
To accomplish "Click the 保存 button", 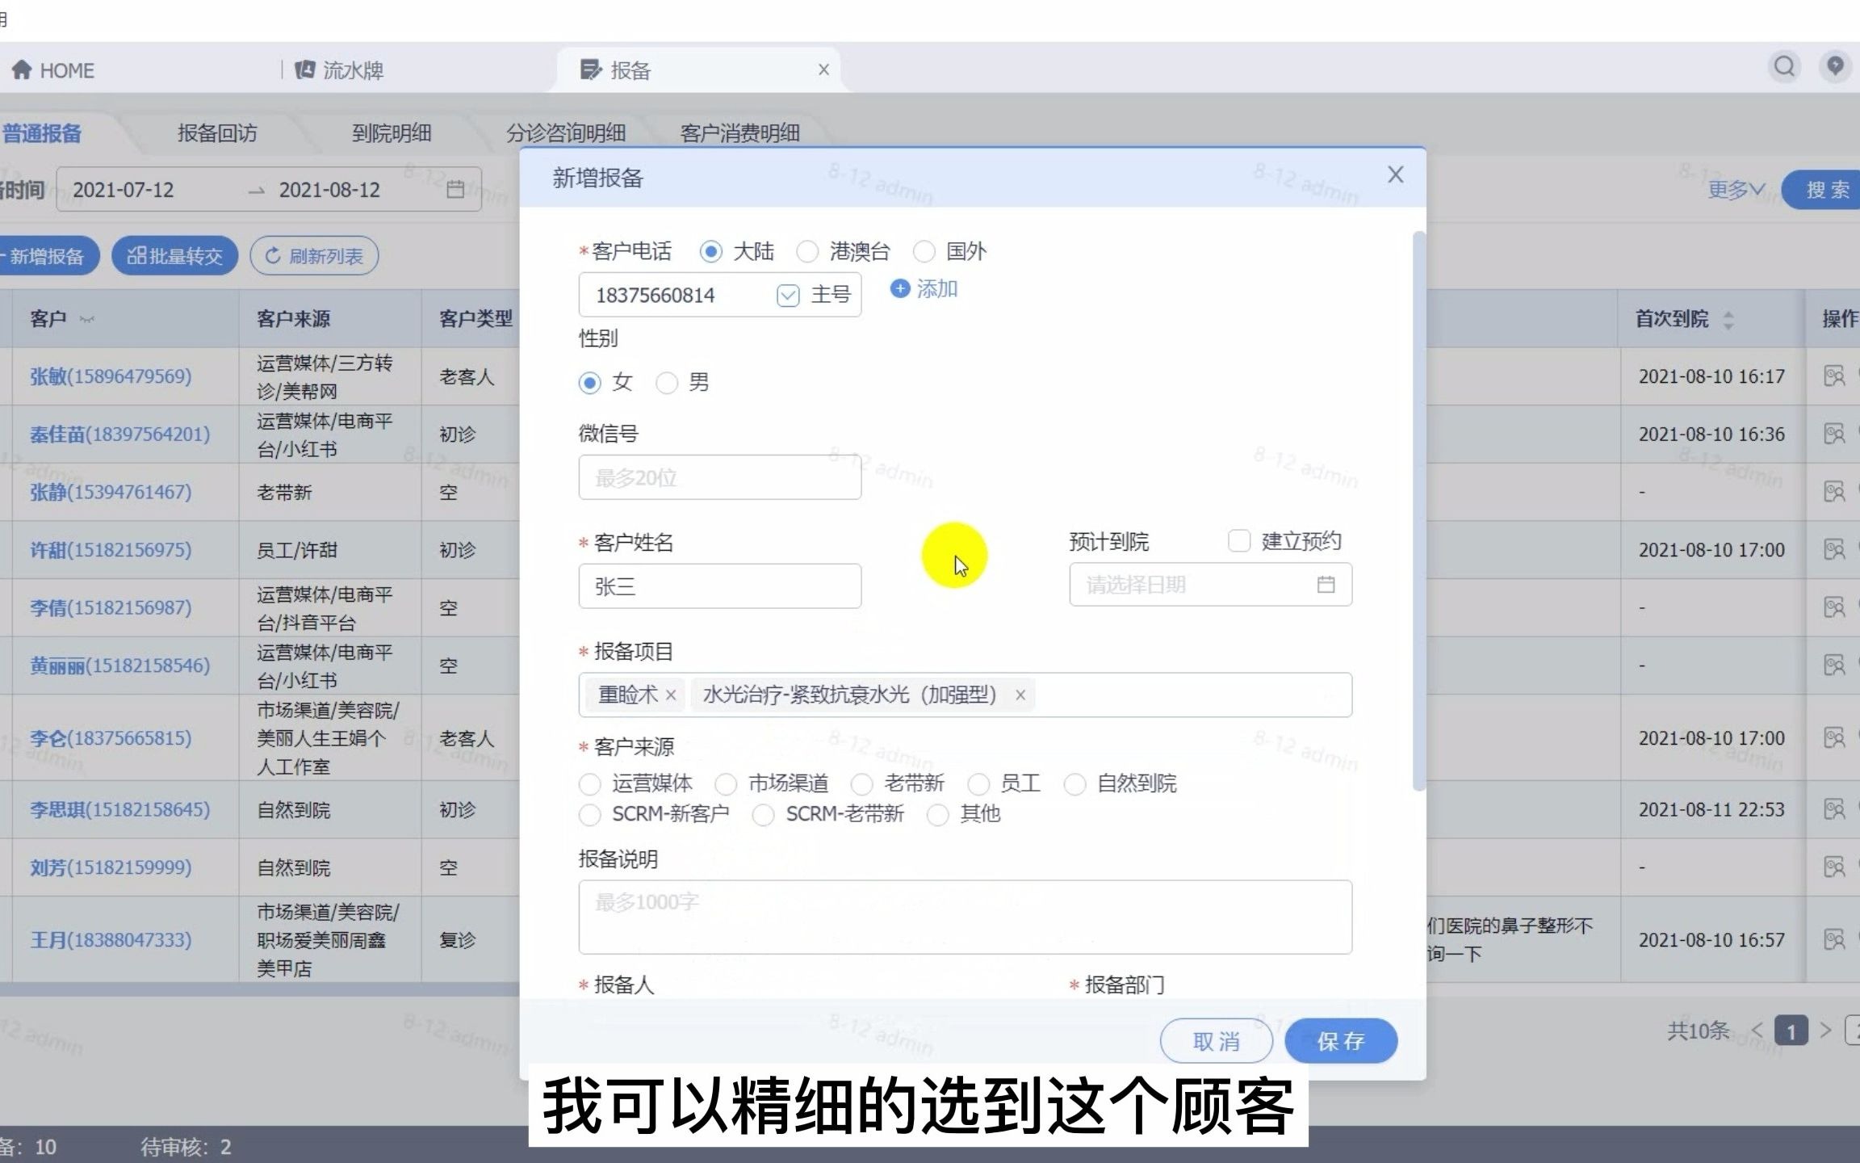I will [x=1341, y=1041].
